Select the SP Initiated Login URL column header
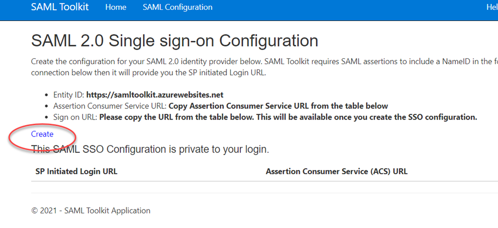Screen dimensions: 498x228 pyautogui.click(x=76, y=172)
